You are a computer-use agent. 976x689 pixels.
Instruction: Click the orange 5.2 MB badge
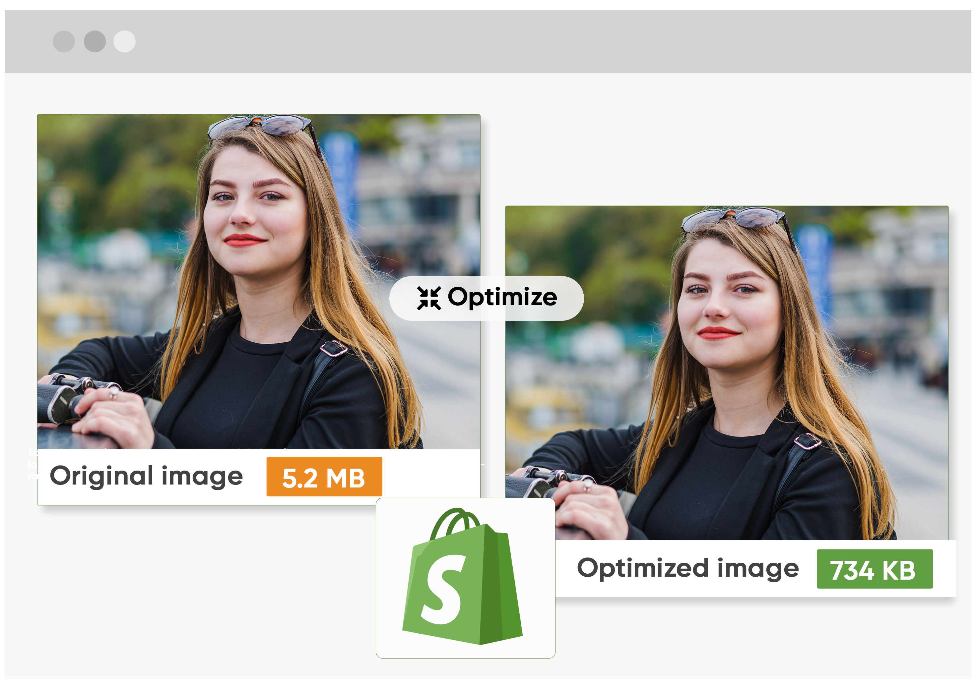pyautogui.click(x=324, y=477)
